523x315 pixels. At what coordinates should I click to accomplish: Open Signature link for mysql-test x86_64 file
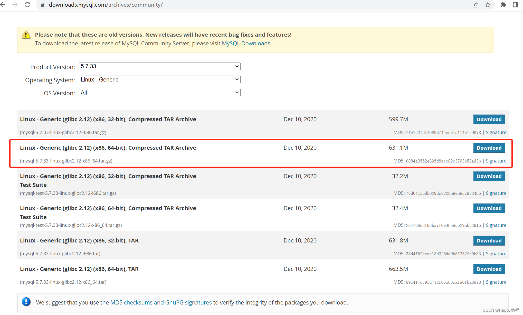tap(496, 225)
